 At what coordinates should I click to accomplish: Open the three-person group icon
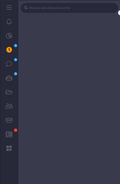pos(9,120)
